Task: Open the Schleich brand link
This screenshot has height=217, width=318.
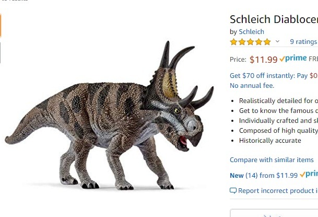Action: 251,32
